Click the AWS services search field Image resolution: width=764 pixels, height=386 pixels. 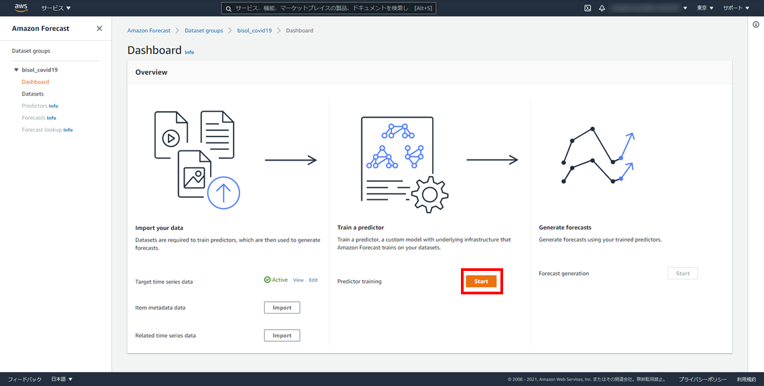(x=401, y=8)
